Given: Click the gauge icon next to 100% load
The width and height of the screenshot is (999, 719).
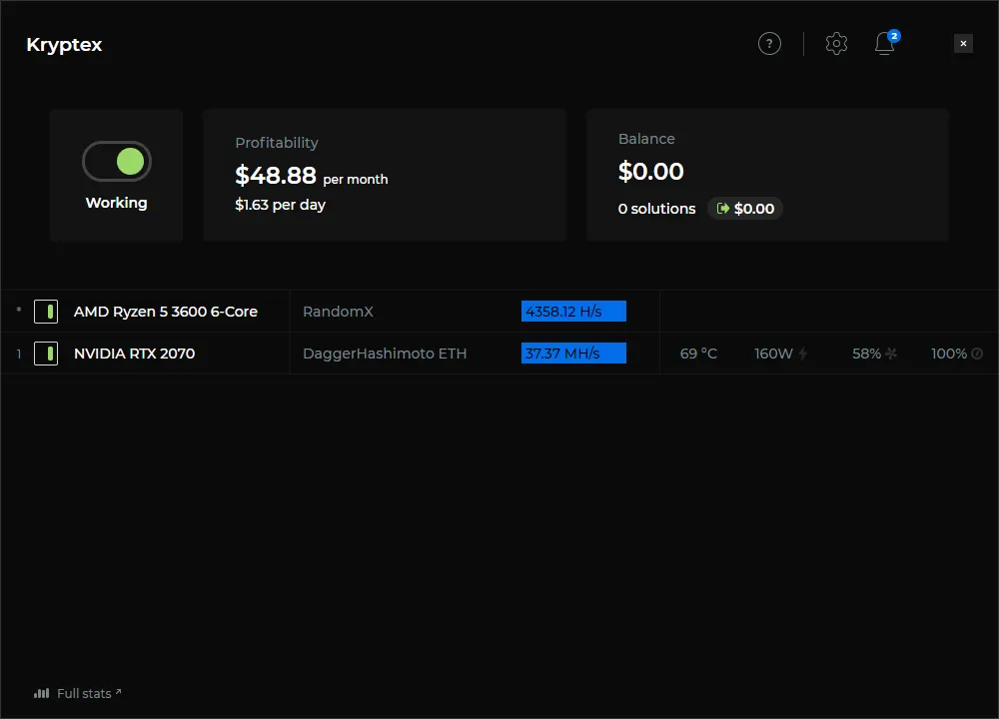Looking at the screenshot, I should [x=976, y=353].
